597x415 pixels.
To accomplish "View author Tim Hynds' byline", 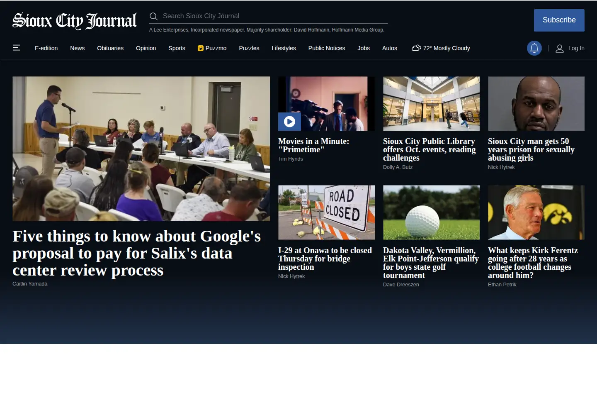I will [x=291, y=159].
